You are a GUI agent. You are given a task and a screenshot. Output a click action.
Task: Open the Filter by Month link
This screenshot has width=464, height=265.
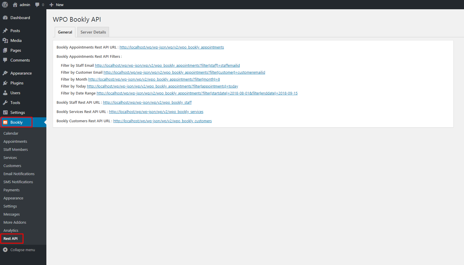[154, 79]
